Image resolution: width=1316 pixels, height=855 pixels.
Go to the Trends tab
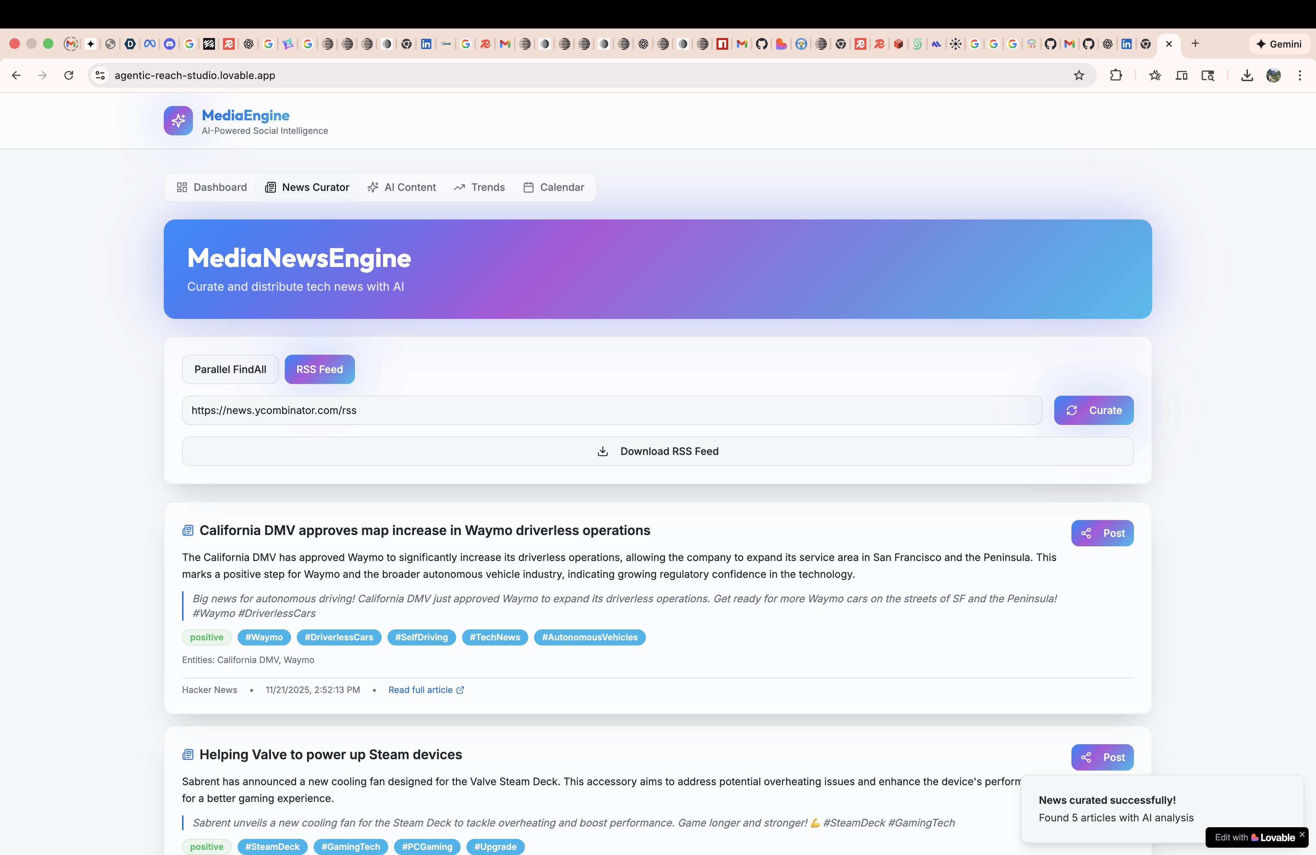tap(479, 188)
